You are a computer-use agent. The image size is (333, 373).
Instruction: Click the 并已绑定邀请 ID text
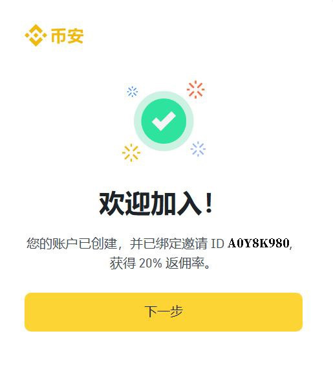click(x=177, y=243)
